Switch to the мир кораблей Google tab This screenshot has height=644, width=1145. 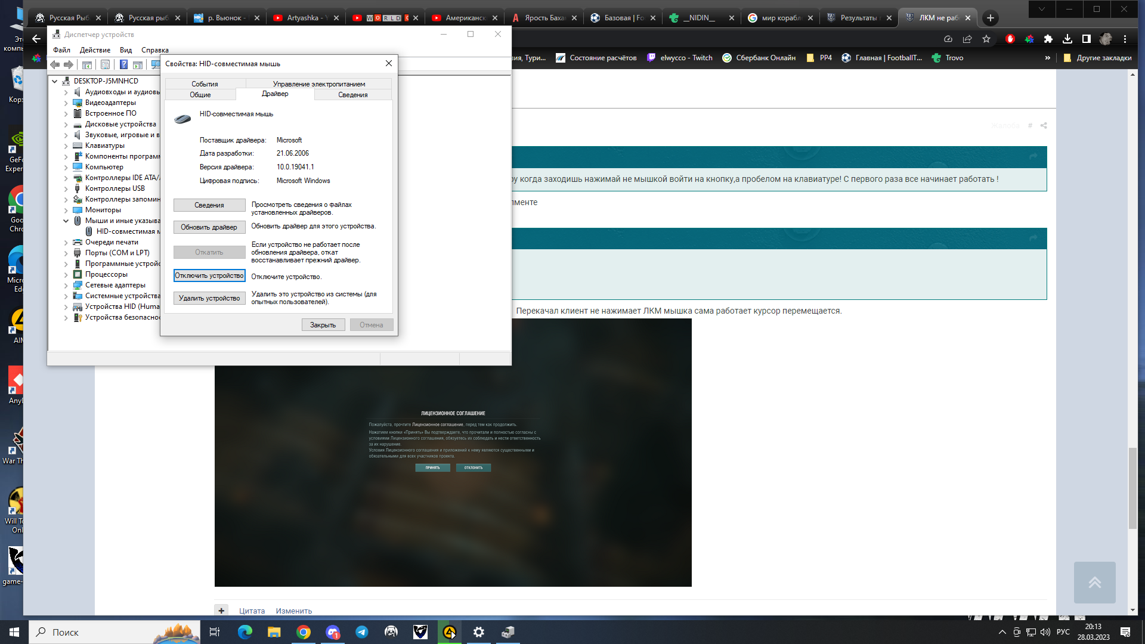point(780,18)
